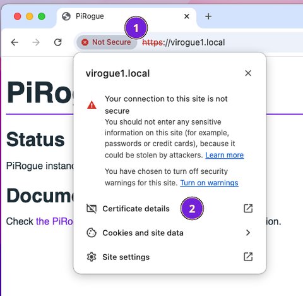Click the external link icon beside Certificate details
The height and width of the screenshot is (296, 303).
point(248,209)
